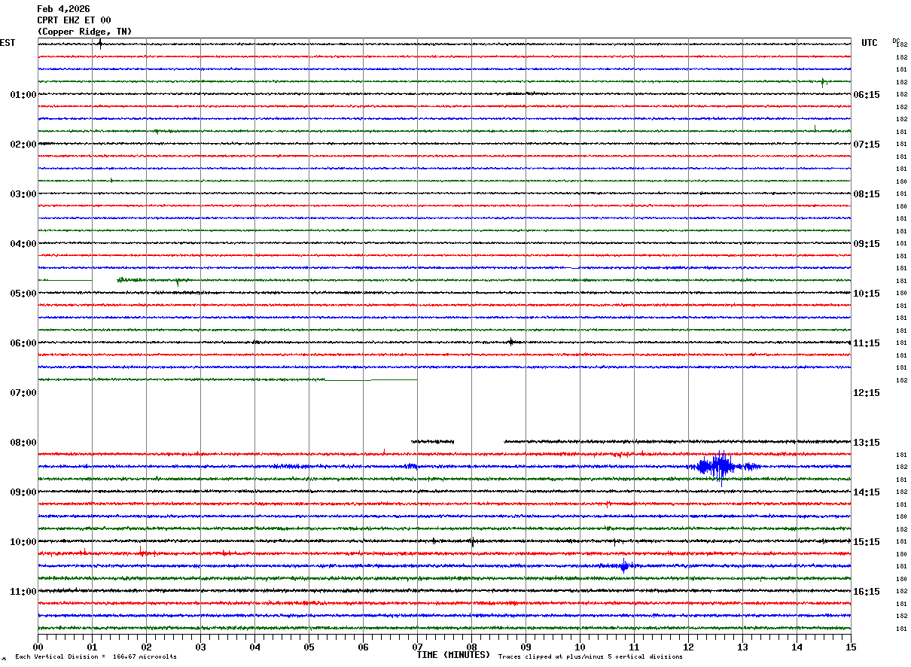This screenshot has width=911, height=667.
Task: Click the UTC timezone label
Action: point(870,43)
